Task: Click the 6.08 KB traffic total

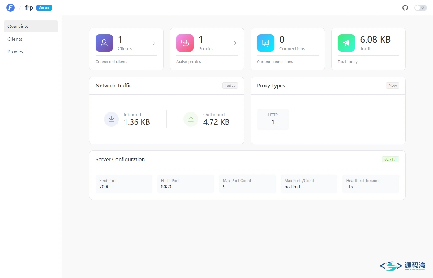Action: [x=375, y=40]
